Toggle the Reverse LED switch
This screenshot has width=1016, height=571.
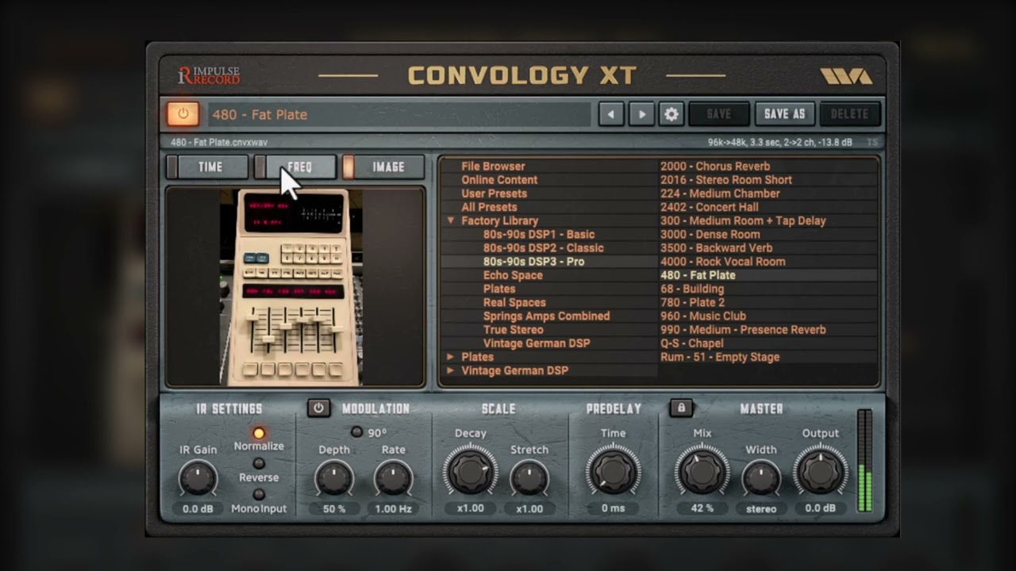[259, 464]
